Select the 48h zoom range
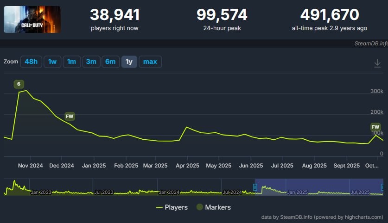 pos(31,62)
